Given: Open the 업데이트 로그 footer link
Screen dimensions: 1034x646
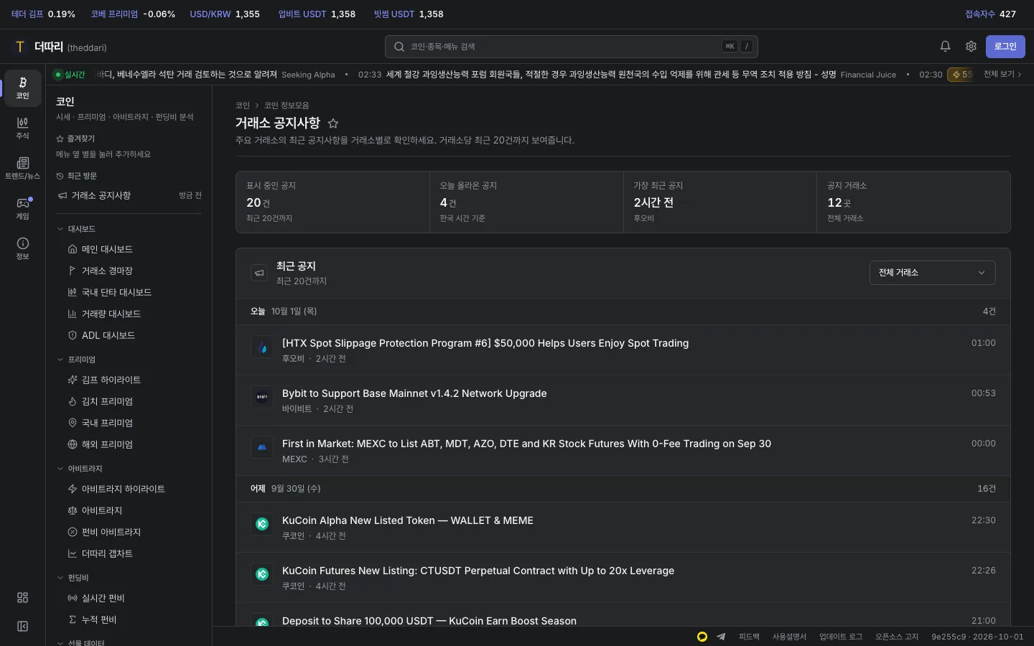Looking at the screenshot, I should 841,637.
